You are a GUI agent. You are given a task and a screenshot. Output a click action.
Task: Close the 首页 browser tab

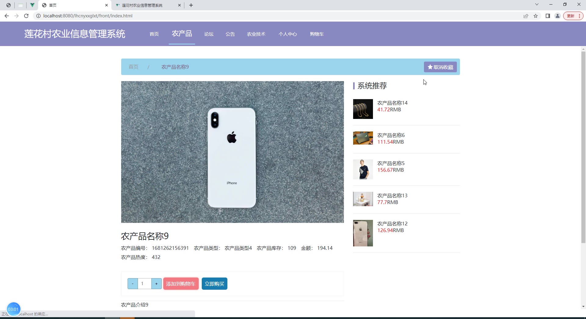(x=107, y=5)
